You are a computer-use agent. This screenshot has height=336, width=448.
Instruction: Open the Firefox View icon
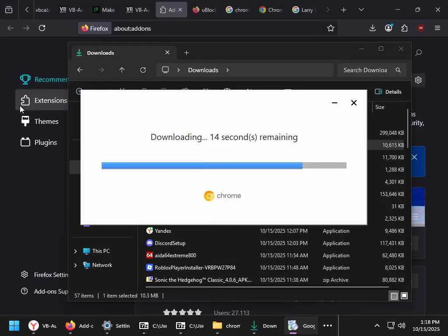click(9, 10)
